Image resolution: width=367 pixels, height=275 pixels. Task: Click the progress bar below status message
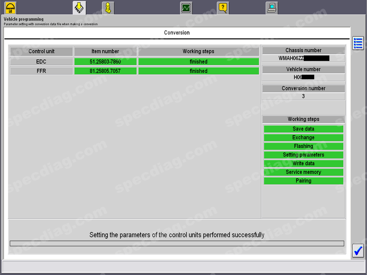(x=177, y=243)
